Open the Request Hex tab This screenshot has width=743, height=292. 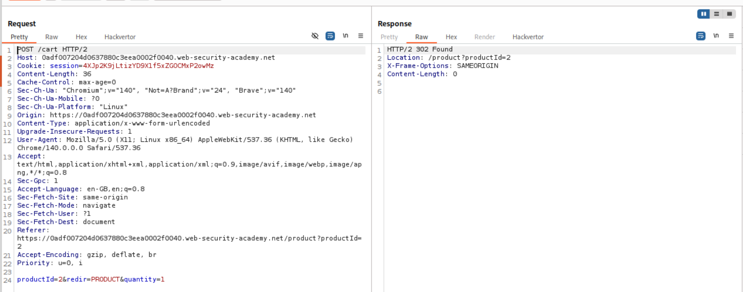coord(81,37)
